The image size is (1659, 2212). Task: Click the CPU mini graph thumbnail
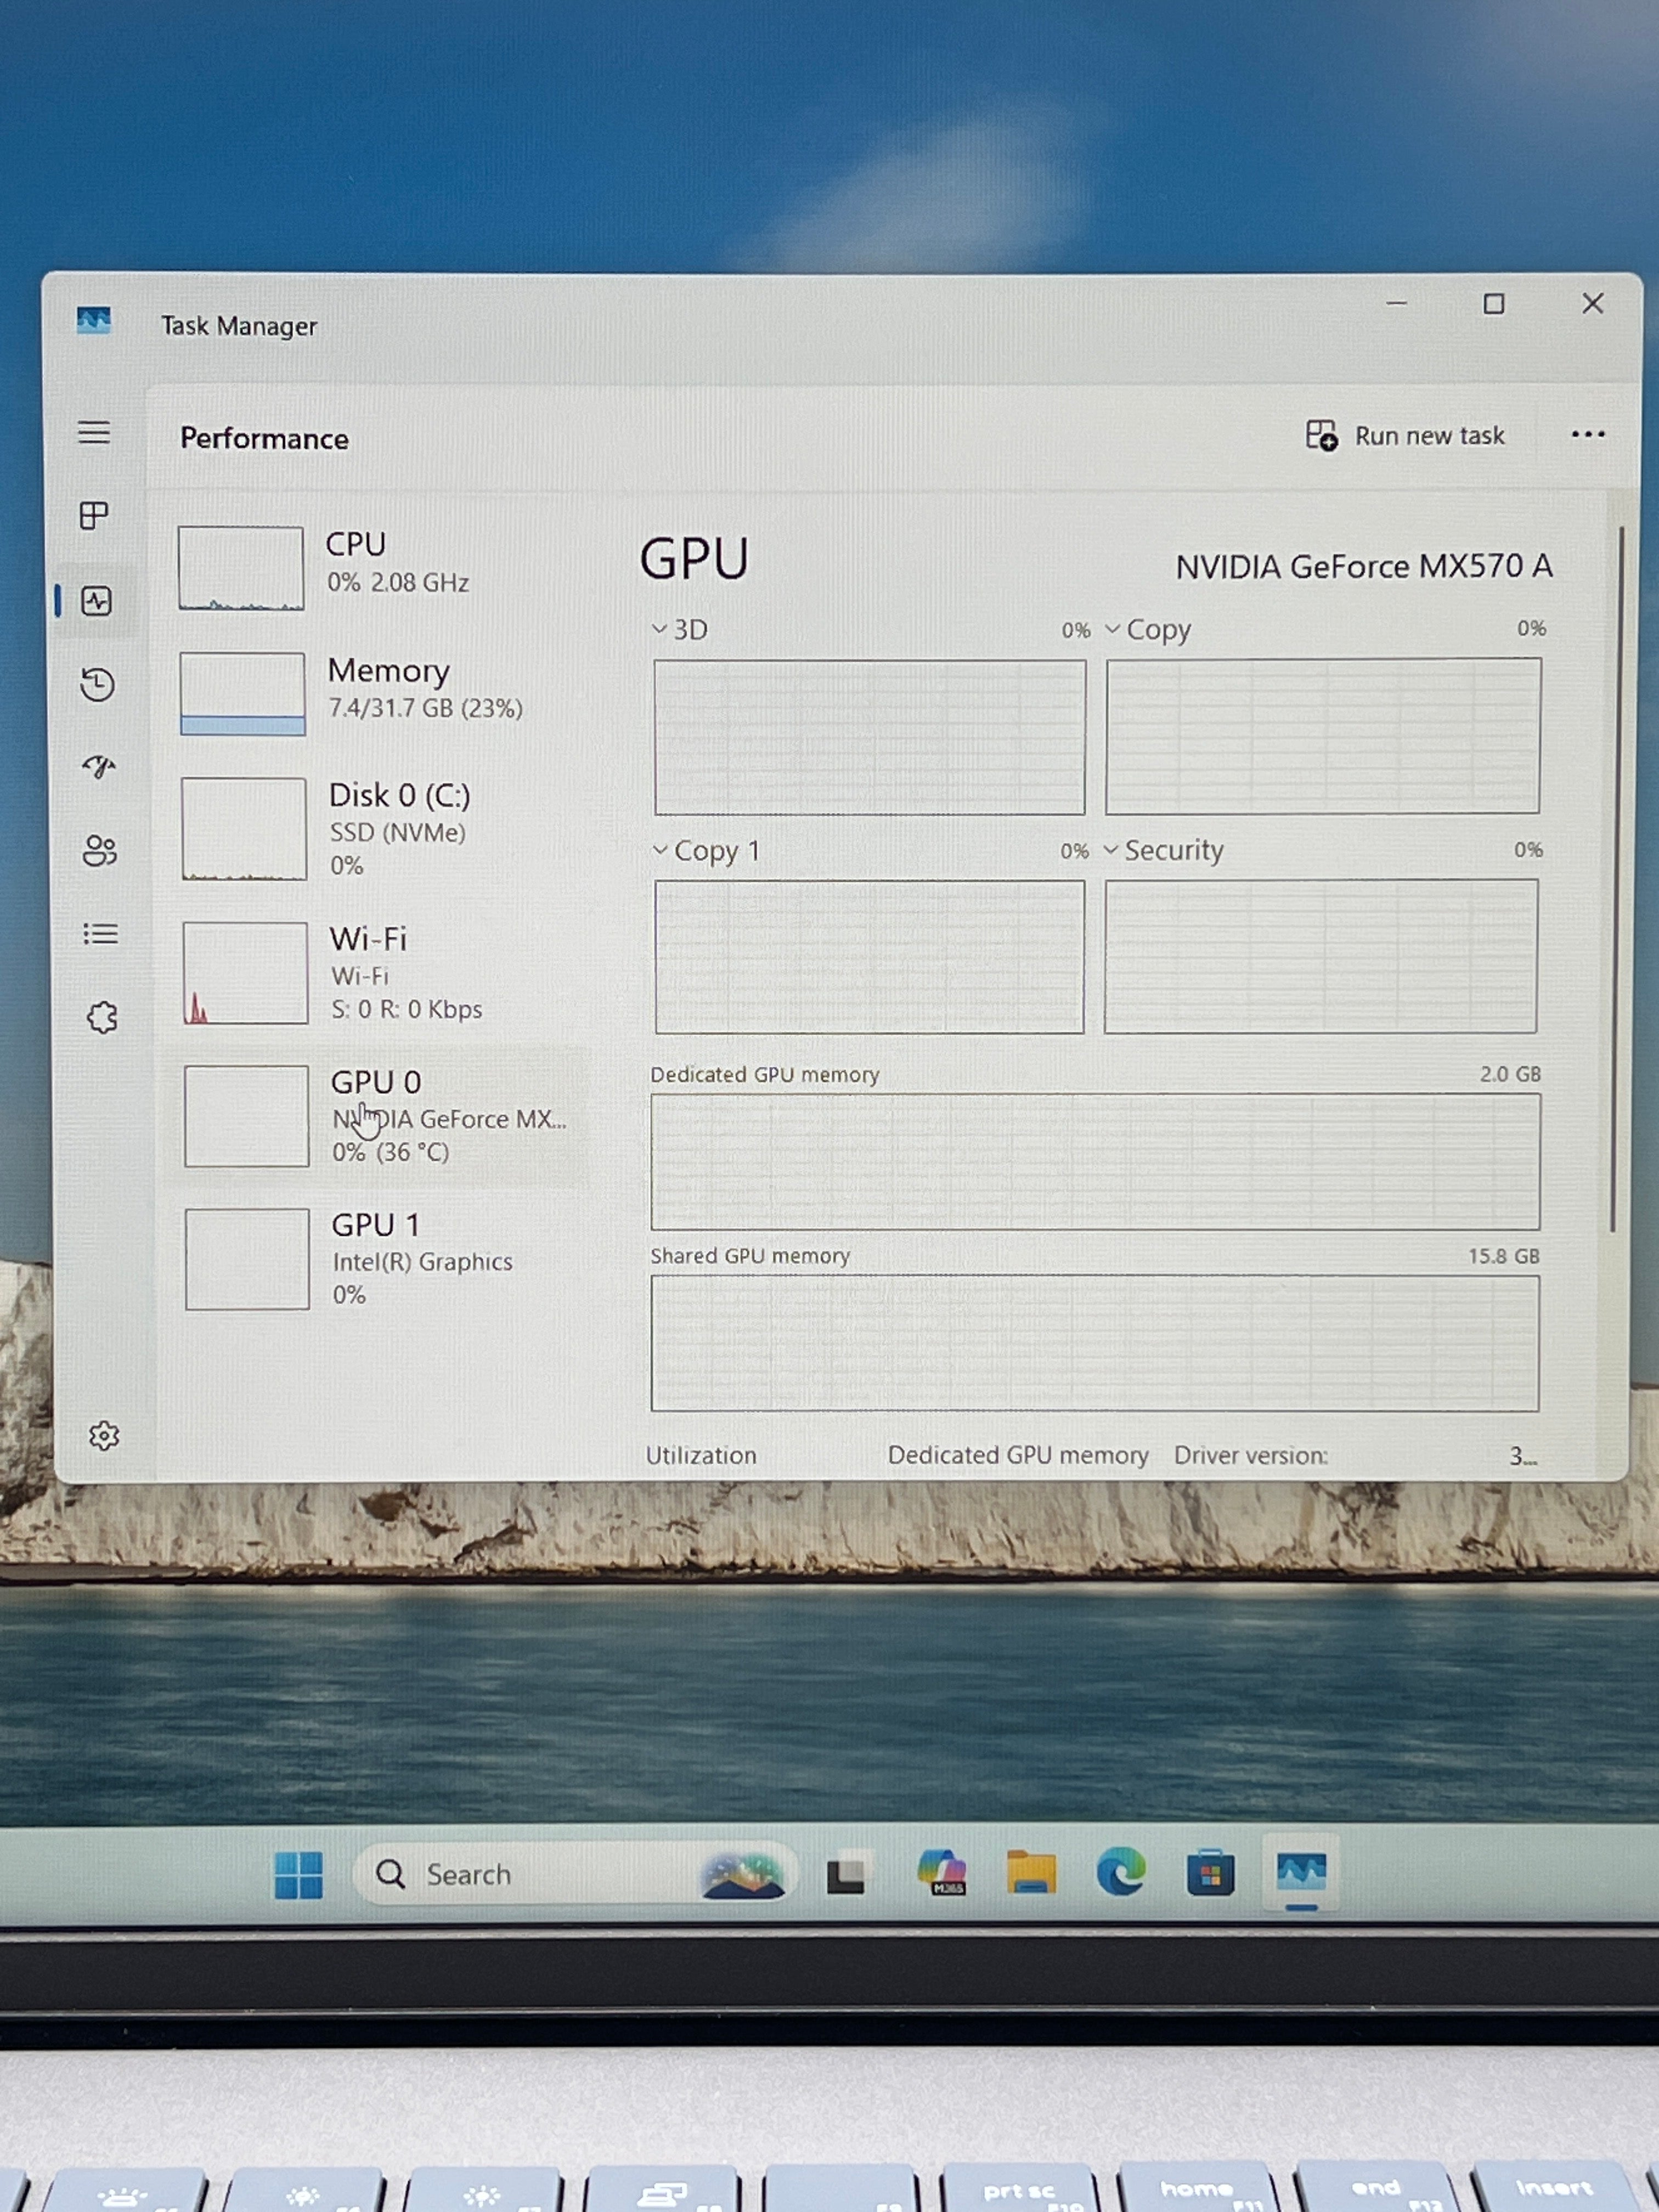click(241, 568)
